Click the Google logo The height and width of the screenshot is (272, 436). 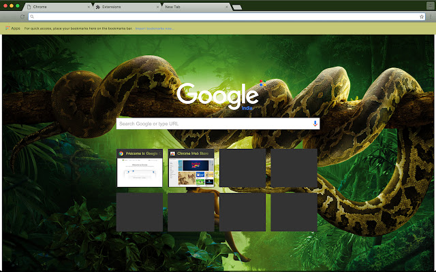[x=218, y=96]
